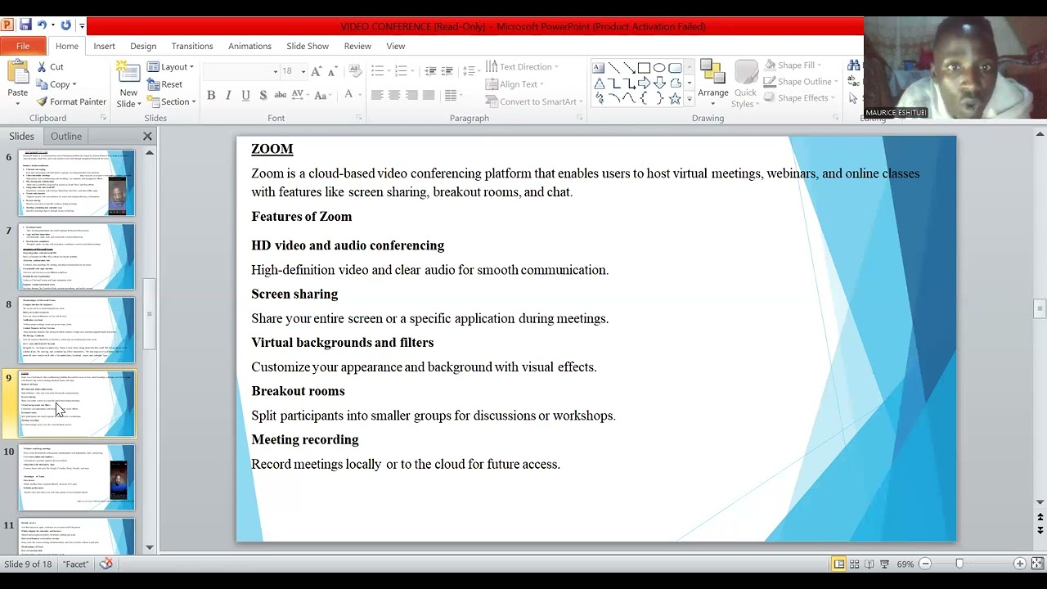Reset the slide layout
Screen dimensions: 1047x589
coord(164,84)
